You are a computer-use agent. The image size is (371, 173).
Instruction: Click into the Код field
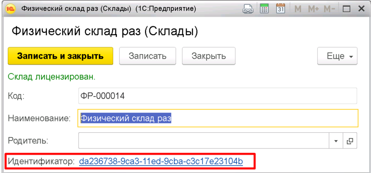coord(217,96)
